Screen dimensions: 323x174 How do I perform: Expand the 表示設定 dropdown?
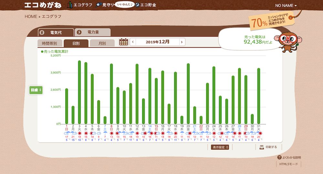pos(220,147)
